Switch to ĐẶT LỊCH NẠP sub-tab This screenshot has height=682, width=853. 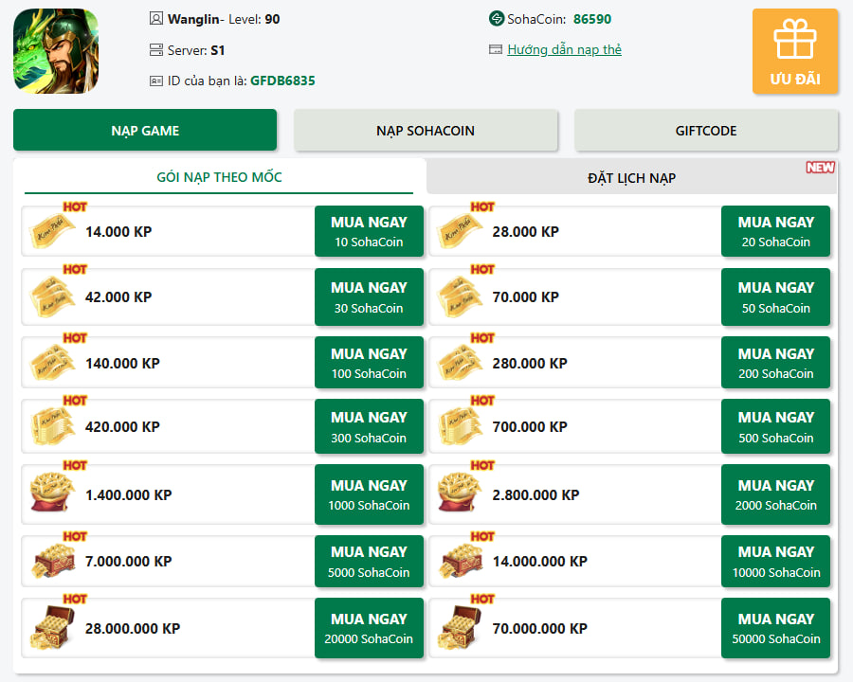coord(631,177)
